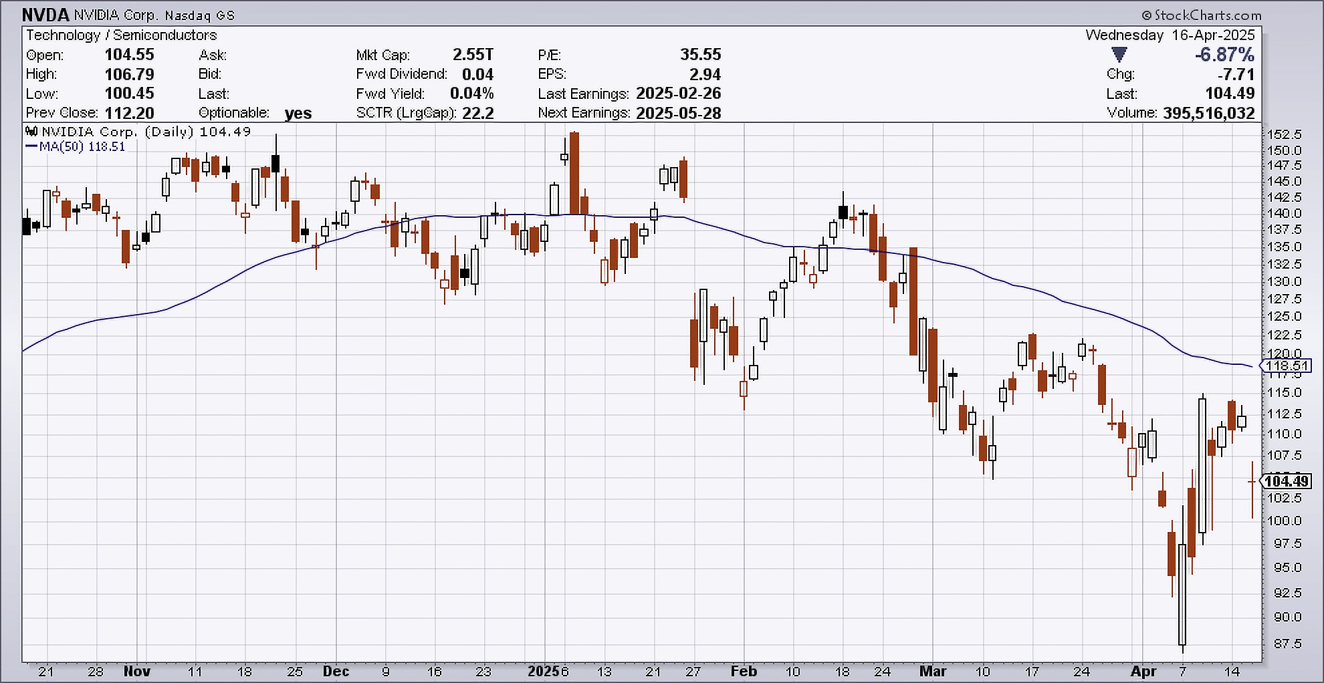
Task: Click the 104.49 last price axis tag
Action: tap(1286, 481)
